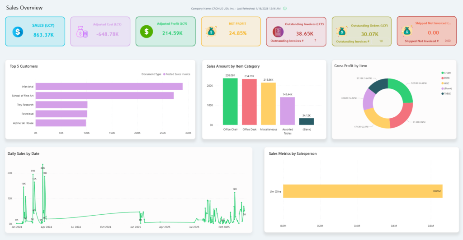Toggle Posted Sales Invoice legend item
The image size is (463, 240).
coord(177,74)
